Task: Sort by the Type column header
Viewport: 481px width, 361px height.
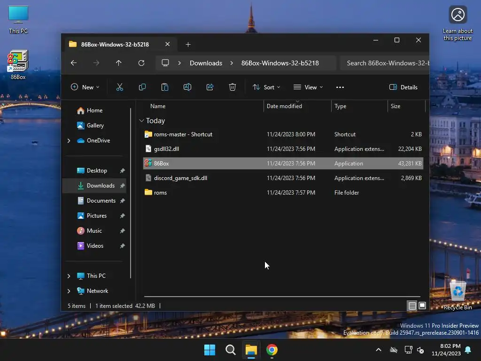Action: click(x=340, y=106)
